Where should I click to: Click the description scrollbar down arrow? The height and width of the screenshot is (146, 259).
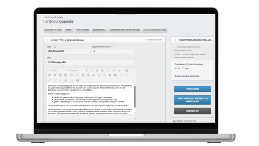[135, 113]
